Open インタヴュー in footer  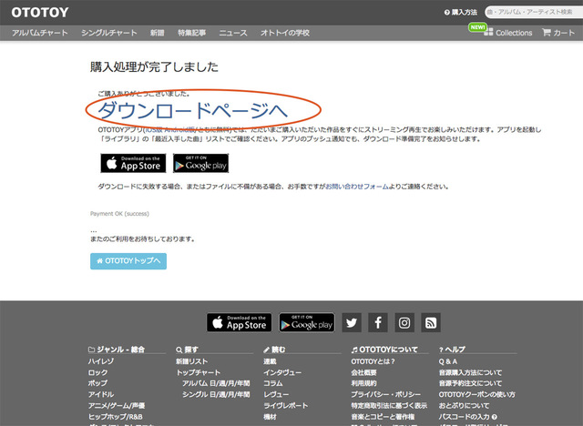tap(282, 372)
